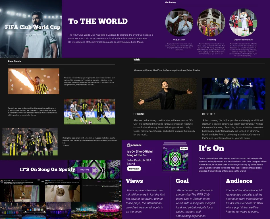Select the Unparalleled Hospitality circular photo
Viewport: 270px width, 219px height.
point(243,23)
